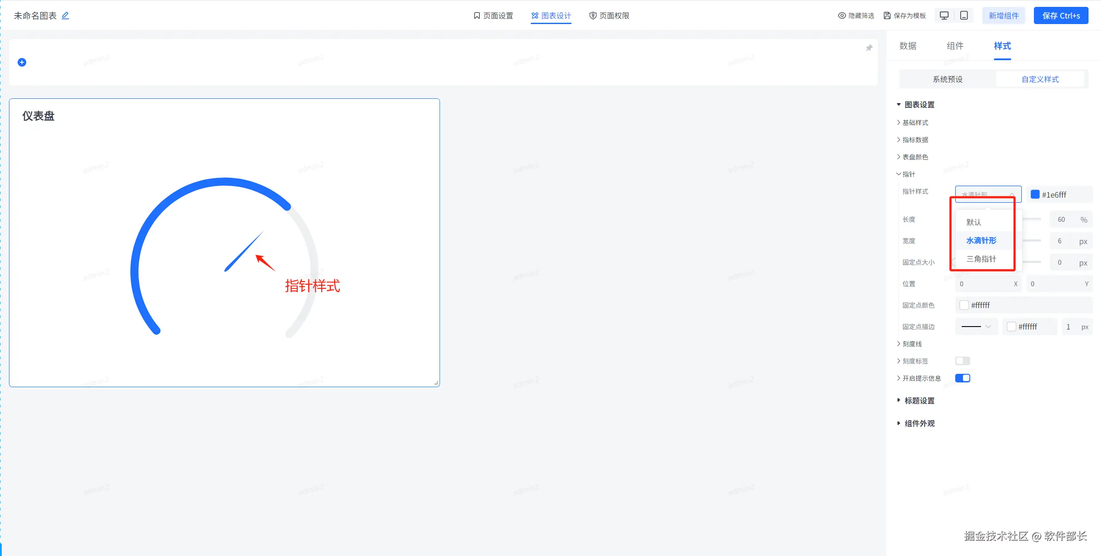The width and height of the screenshot is (1101, 556).
Task: Open the 页面设置 tab
Action: 493,15
